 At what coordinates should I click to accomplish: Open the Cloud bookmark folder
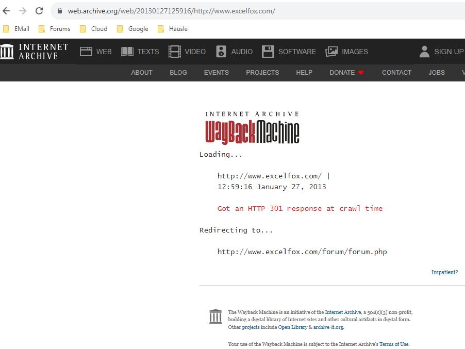pyautogui.click(x=94, y=29)
